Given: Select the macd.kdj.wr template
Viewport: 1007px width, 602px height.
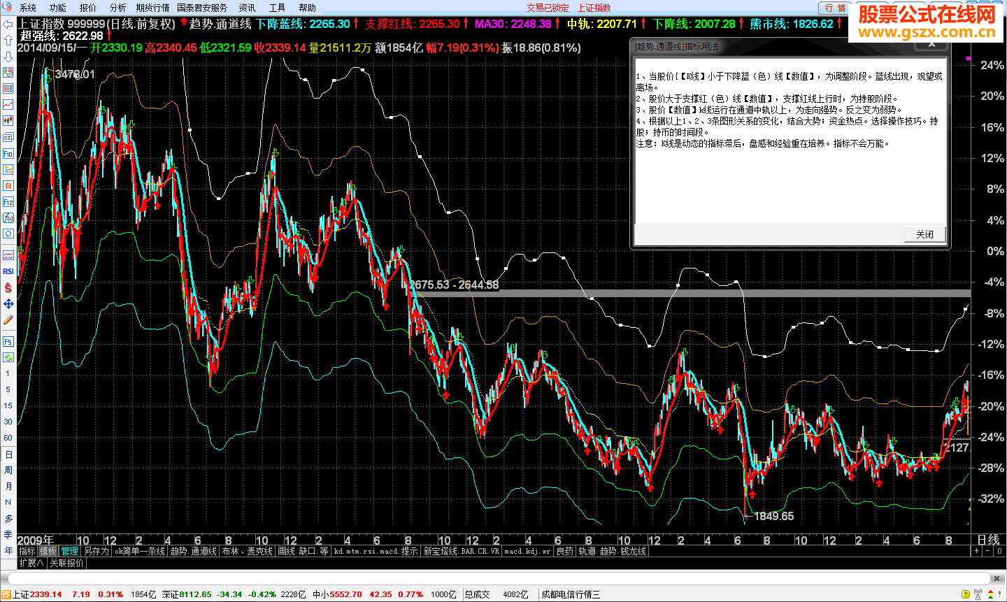Looking at the screenshot, I should point(528,551).
